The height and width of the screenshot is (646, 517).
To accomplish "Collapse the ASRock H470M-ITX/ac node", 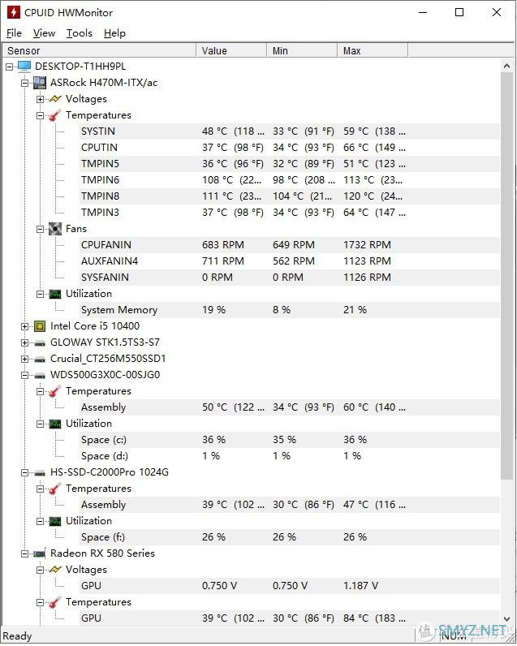I will coord(24,83).
